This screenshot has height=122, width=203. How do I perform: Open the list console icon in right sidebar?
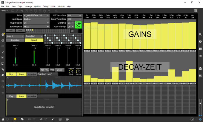point(200,56)
